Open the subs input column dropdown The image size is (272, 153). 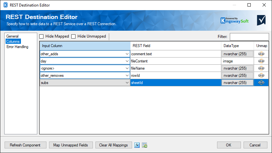[127, 83]
